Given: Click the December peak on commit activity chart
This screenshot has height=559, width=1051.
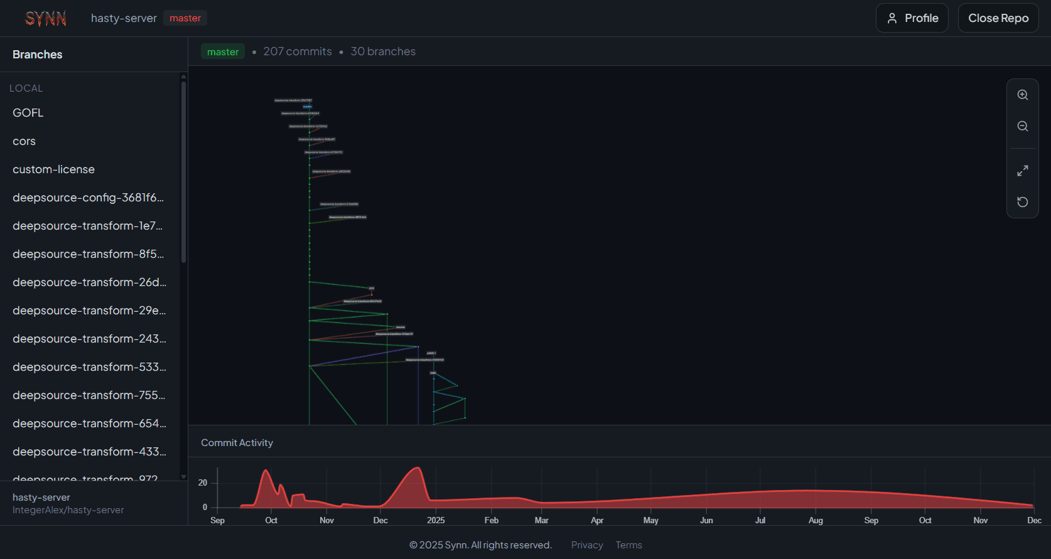Looking at the screenshot, I should 416,469.
